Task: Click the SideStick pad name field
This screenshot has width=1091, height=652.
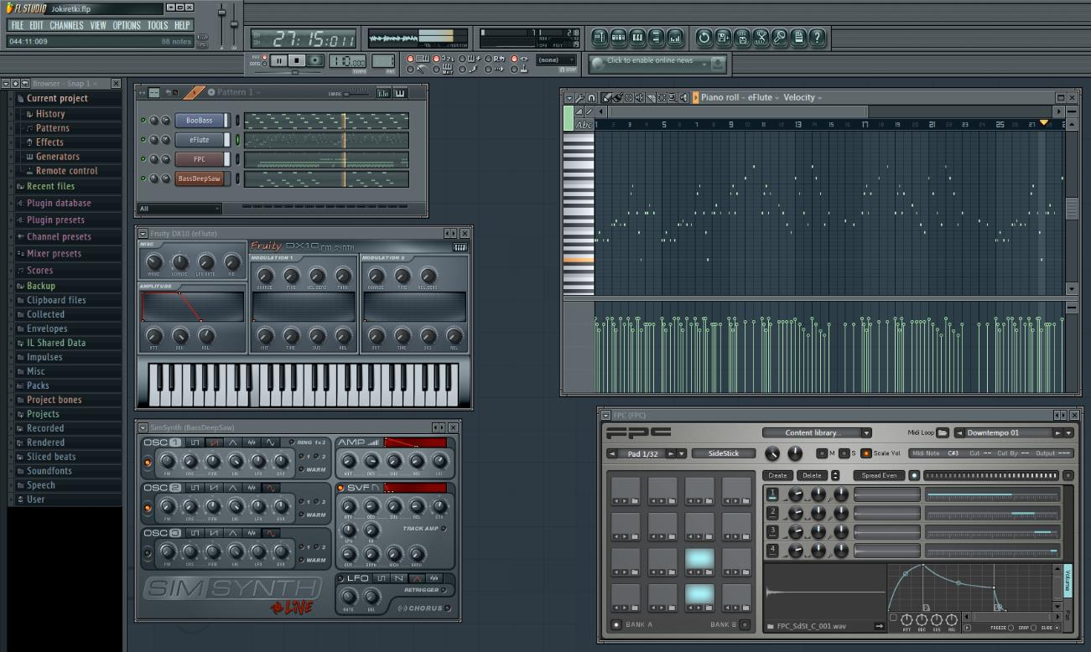Action: tap(724, 453)
